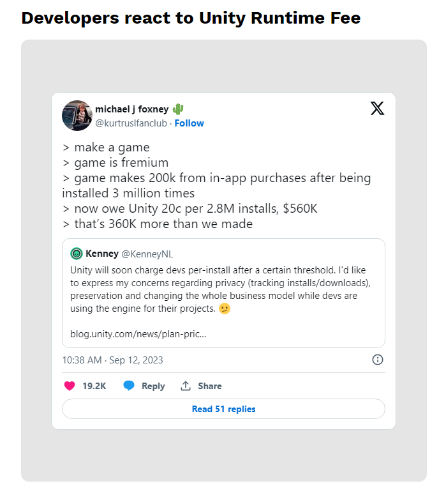The width and height of the screenshot is (446, 488).
Task: Click the X logo icon
Action: 377,109
